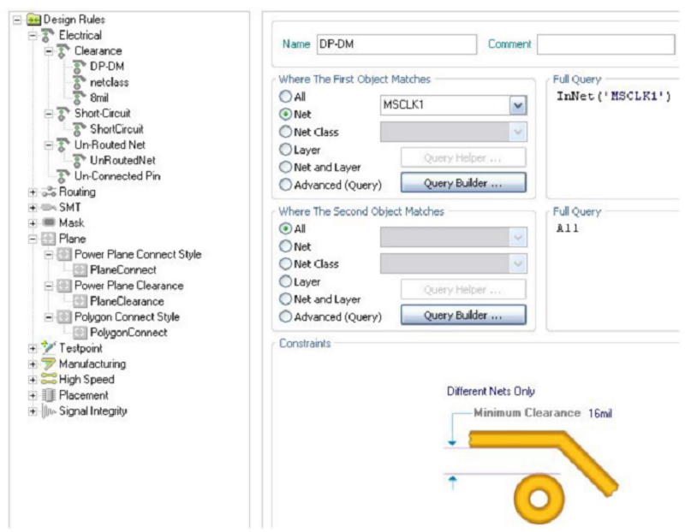Screen dimensions: 685x532
Task: Select All radio for first object
Action: click(286, 98)
